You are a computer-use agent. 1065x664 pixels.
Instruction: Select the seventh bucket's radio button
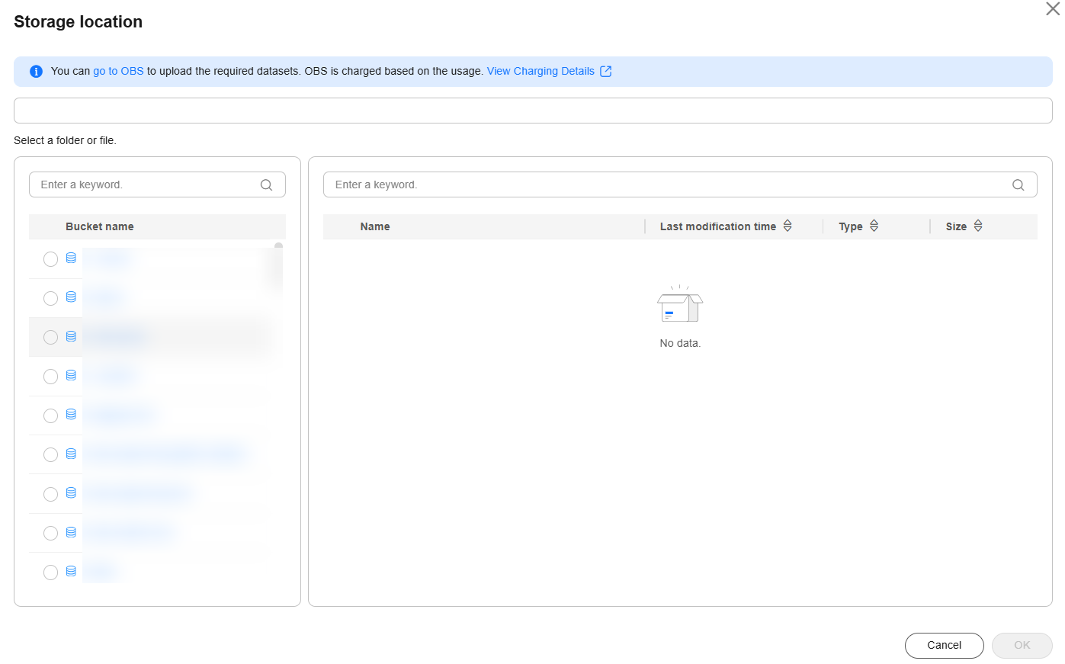click(50, 494)
